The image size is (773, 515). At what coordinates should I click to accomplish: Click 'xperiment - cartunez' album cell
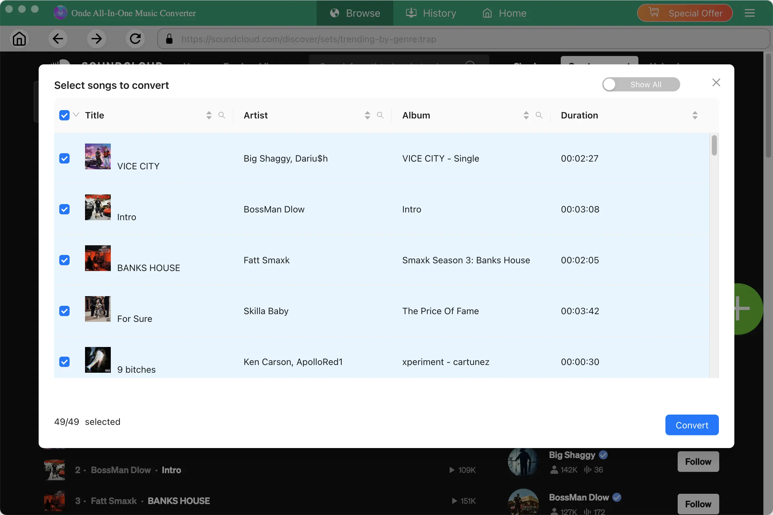(446, 362)
